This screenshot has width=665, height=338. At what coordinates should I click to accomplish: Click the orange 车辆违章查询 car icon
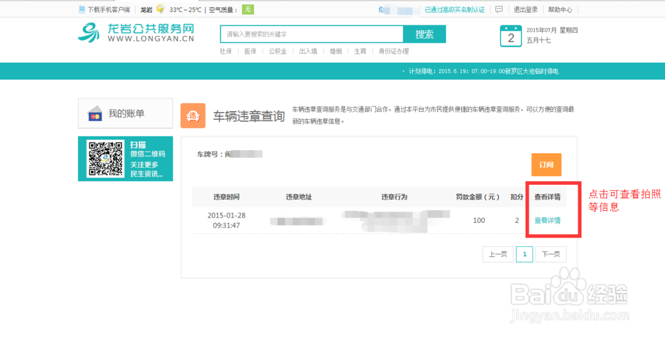tap(193, 115)
